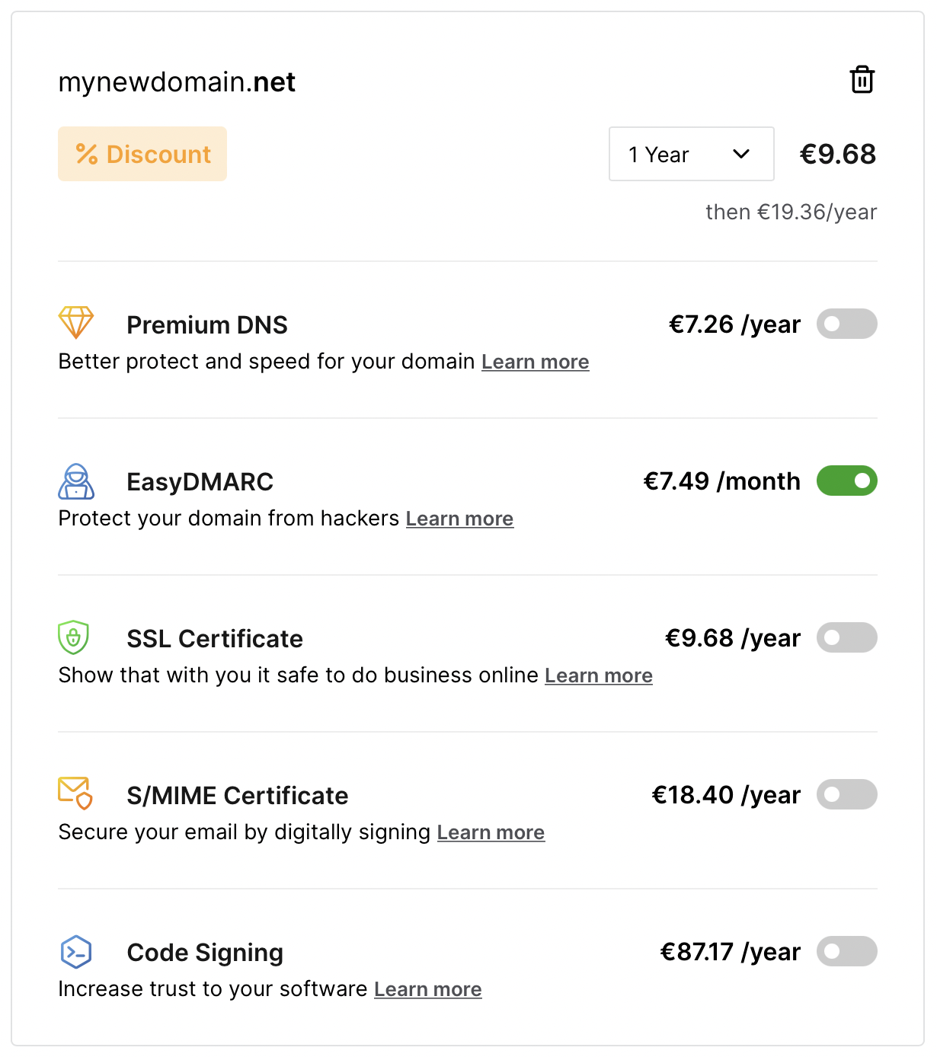
Task: Click the percent icon in Discount badge
Action: 87,155
